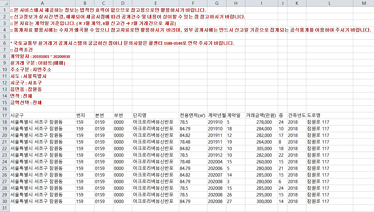Click the '단지명' table header cell
The width and height of the screenshot is (374, 212).
155,115
